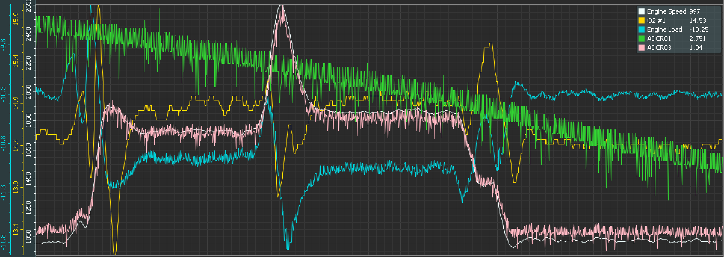Click the -10.8 tick on the cyan load axis
Image resolution: width=724 pixels, height=257 pixels.
(3, 143)
